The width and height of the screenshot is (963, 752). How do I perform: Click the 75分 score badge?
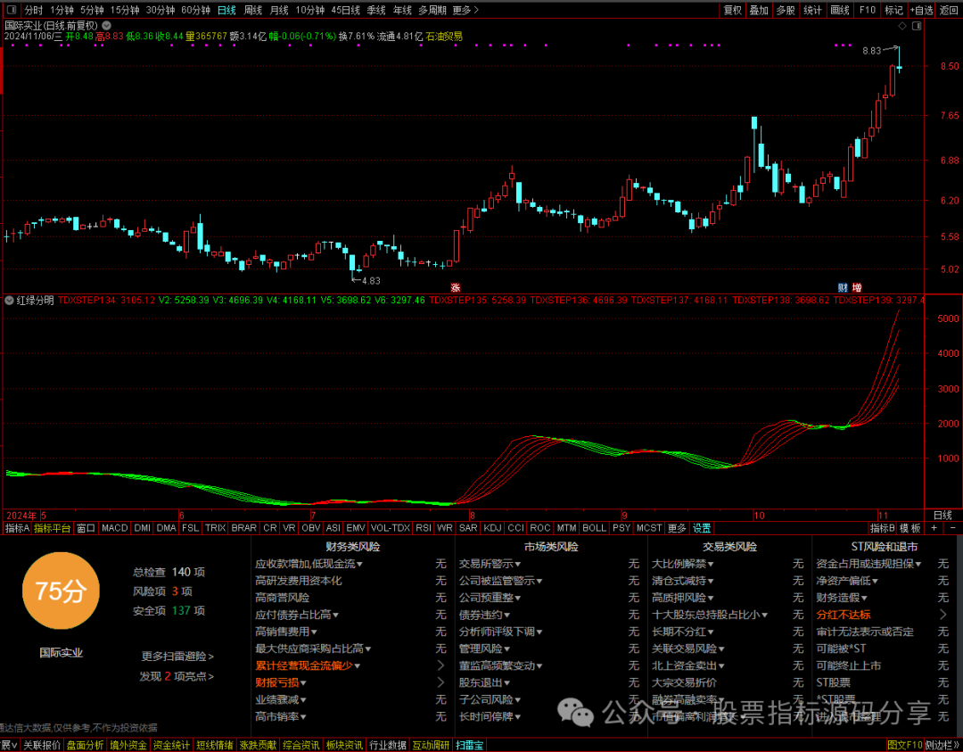point(61,591)
